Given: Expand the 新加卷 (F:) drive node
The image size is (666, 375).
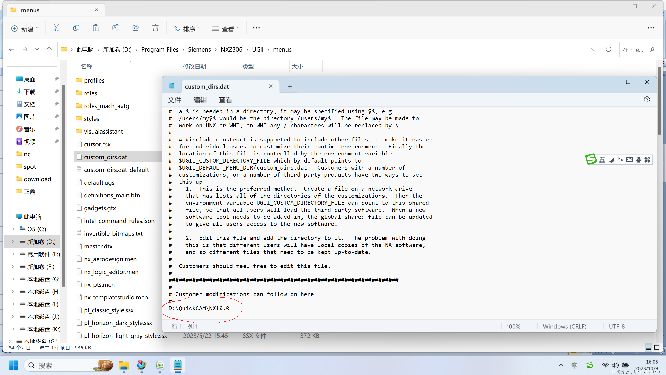Looking at the screenshot, I should tap(13, 266).
